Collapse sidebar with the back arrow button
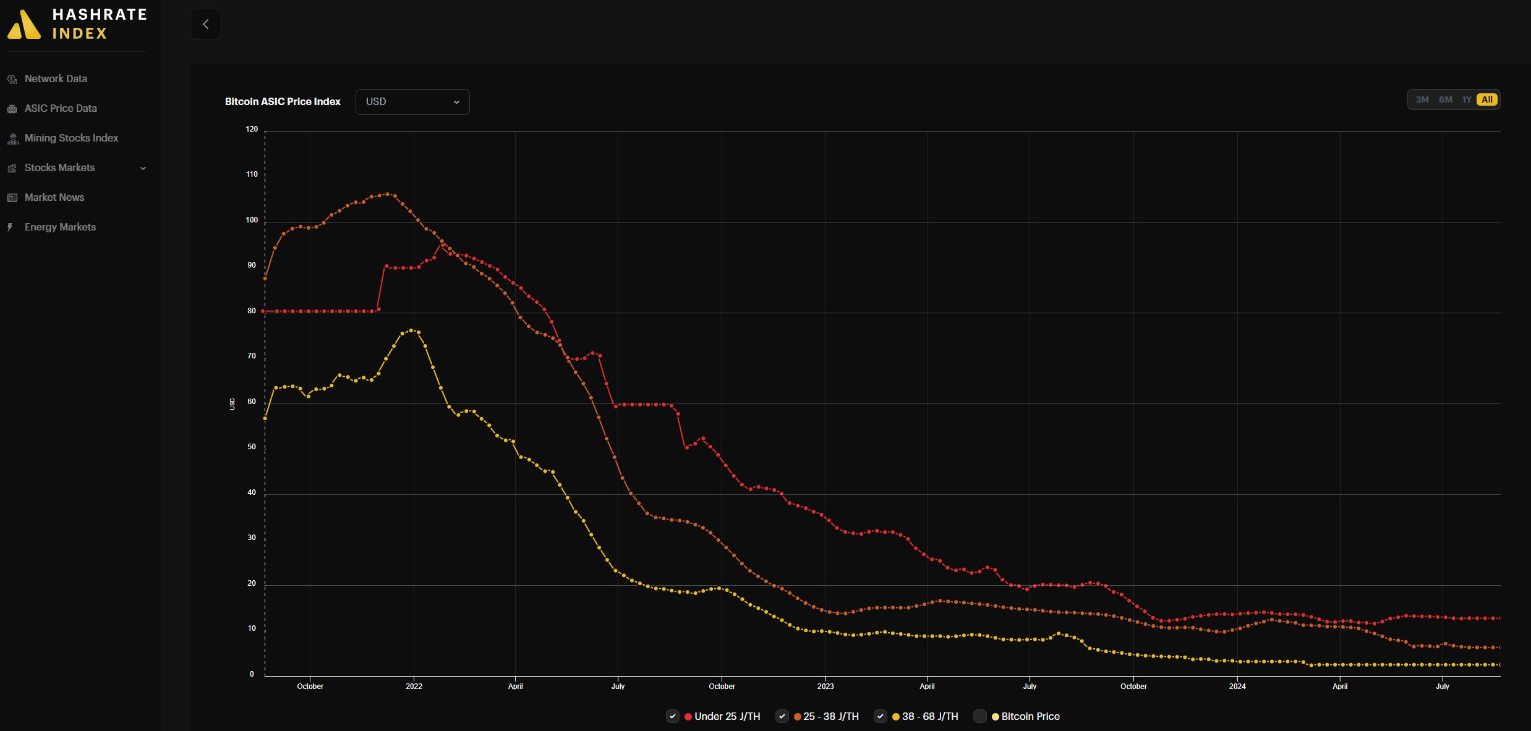The width and height of the screenshot is (1531, 731). [206, 24]
